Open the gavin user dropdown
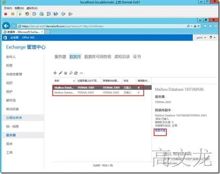This screenshot has height=174, width=220. point(201,37)
